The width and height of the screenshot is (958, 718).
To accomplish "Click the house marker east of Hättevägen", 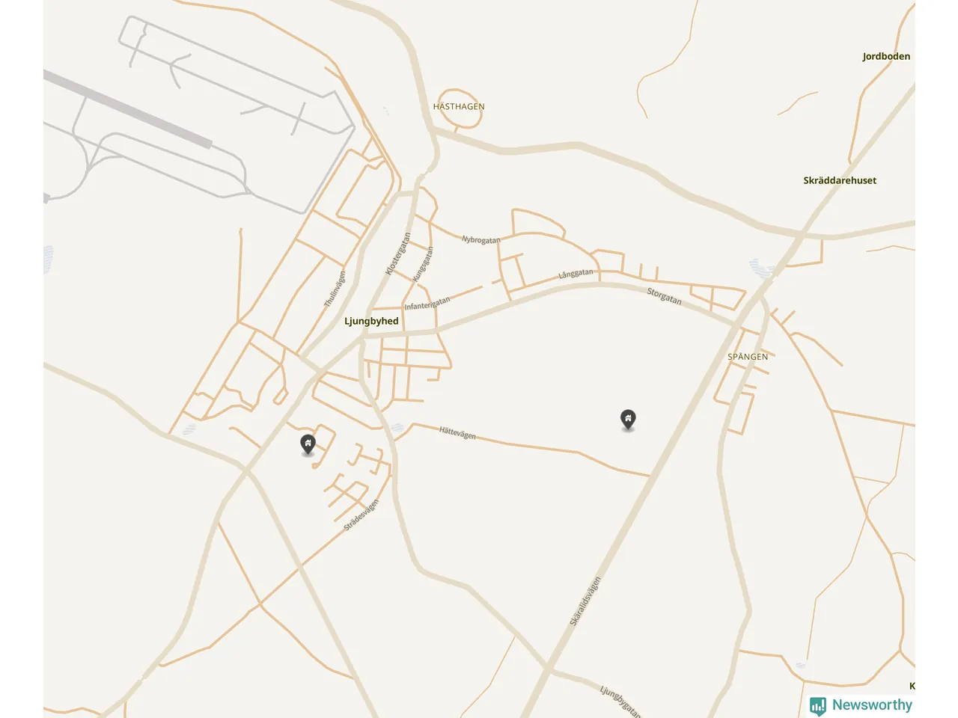I will click(629, 420).
